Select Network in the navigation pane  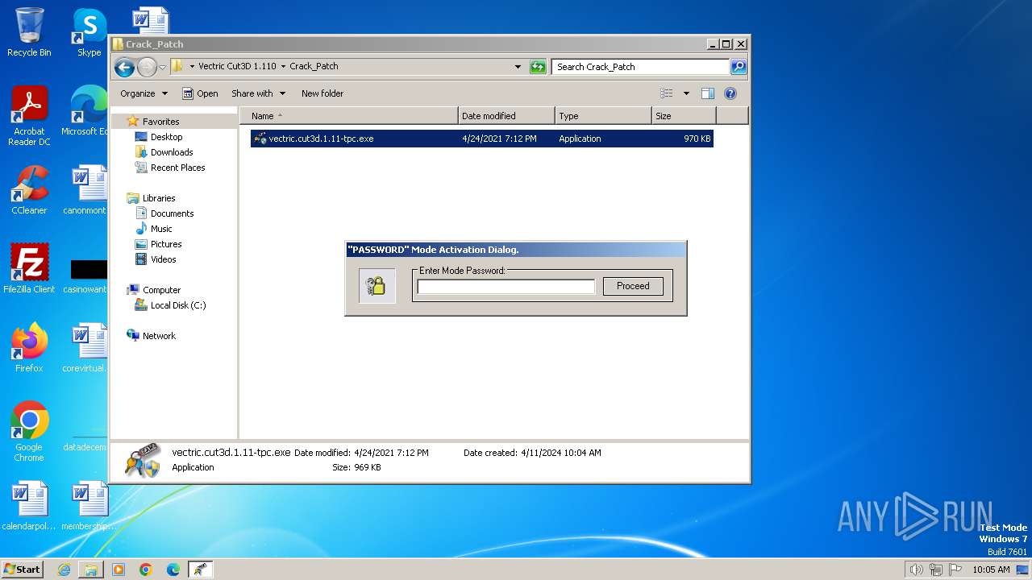point(158,336)
